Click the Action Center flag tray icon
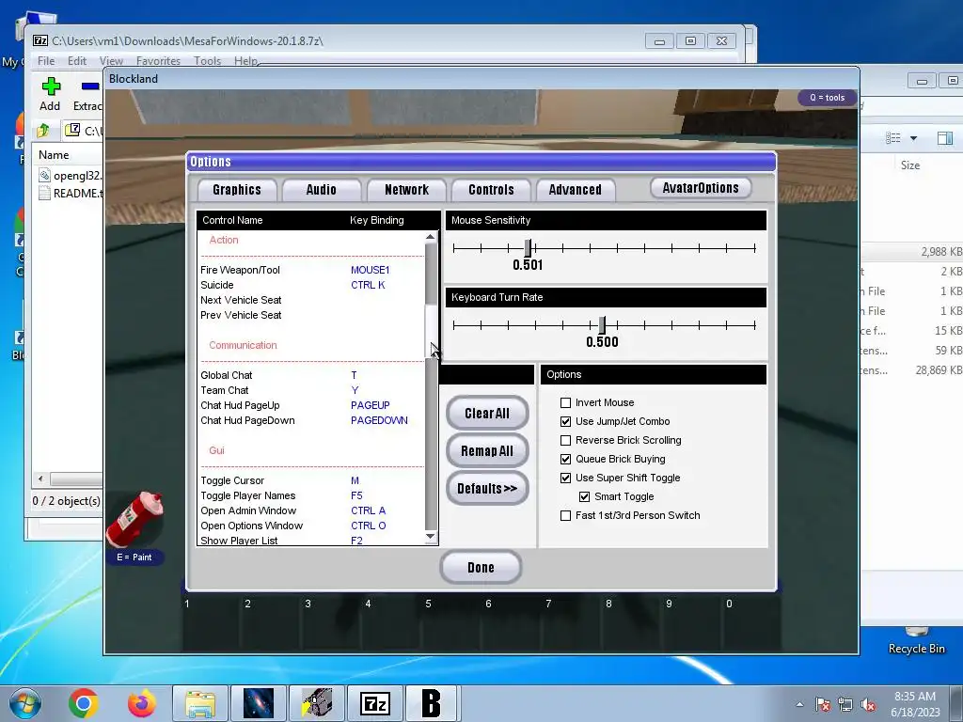Viewport: 963px width, 722px height. point(822,704)
